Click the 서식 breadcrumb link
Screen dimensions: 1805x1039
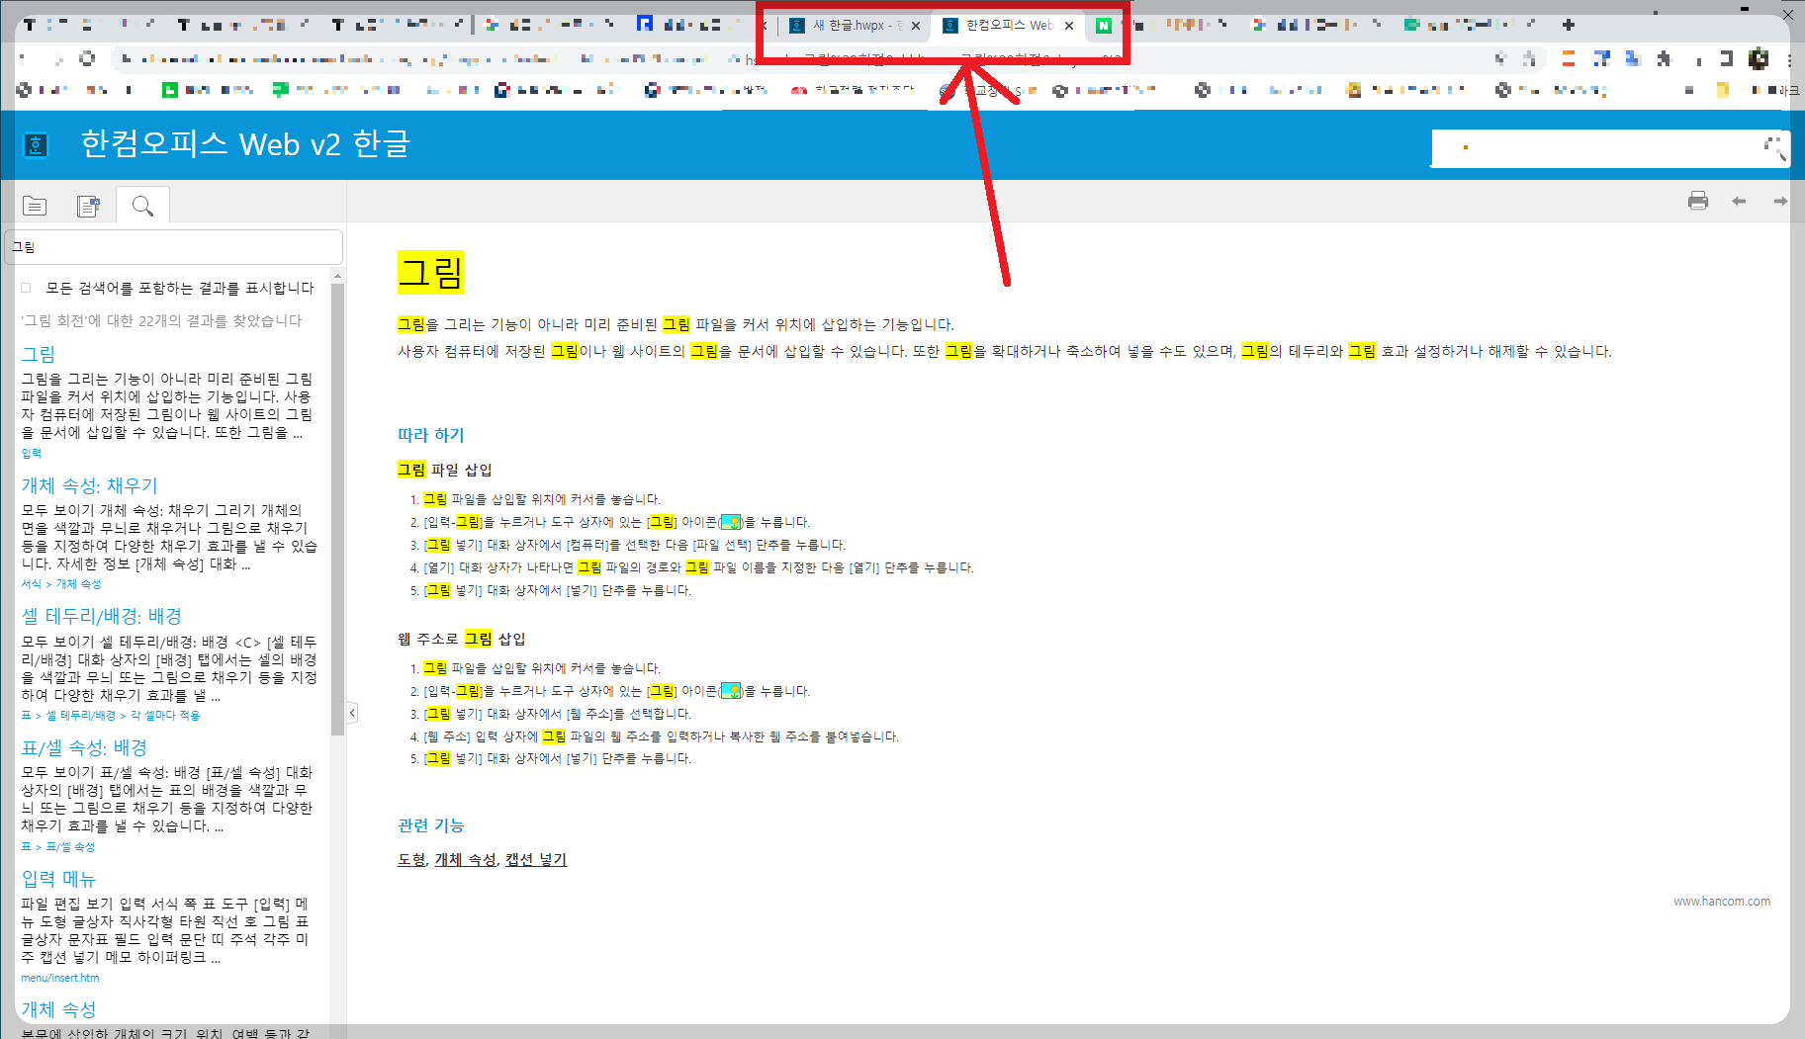coord(32,584)
